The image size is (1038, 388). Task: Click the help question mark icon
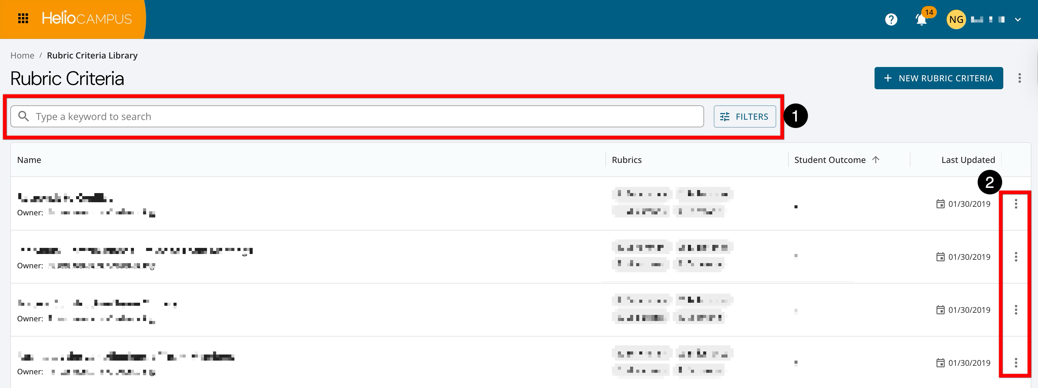tap(891, 19)
